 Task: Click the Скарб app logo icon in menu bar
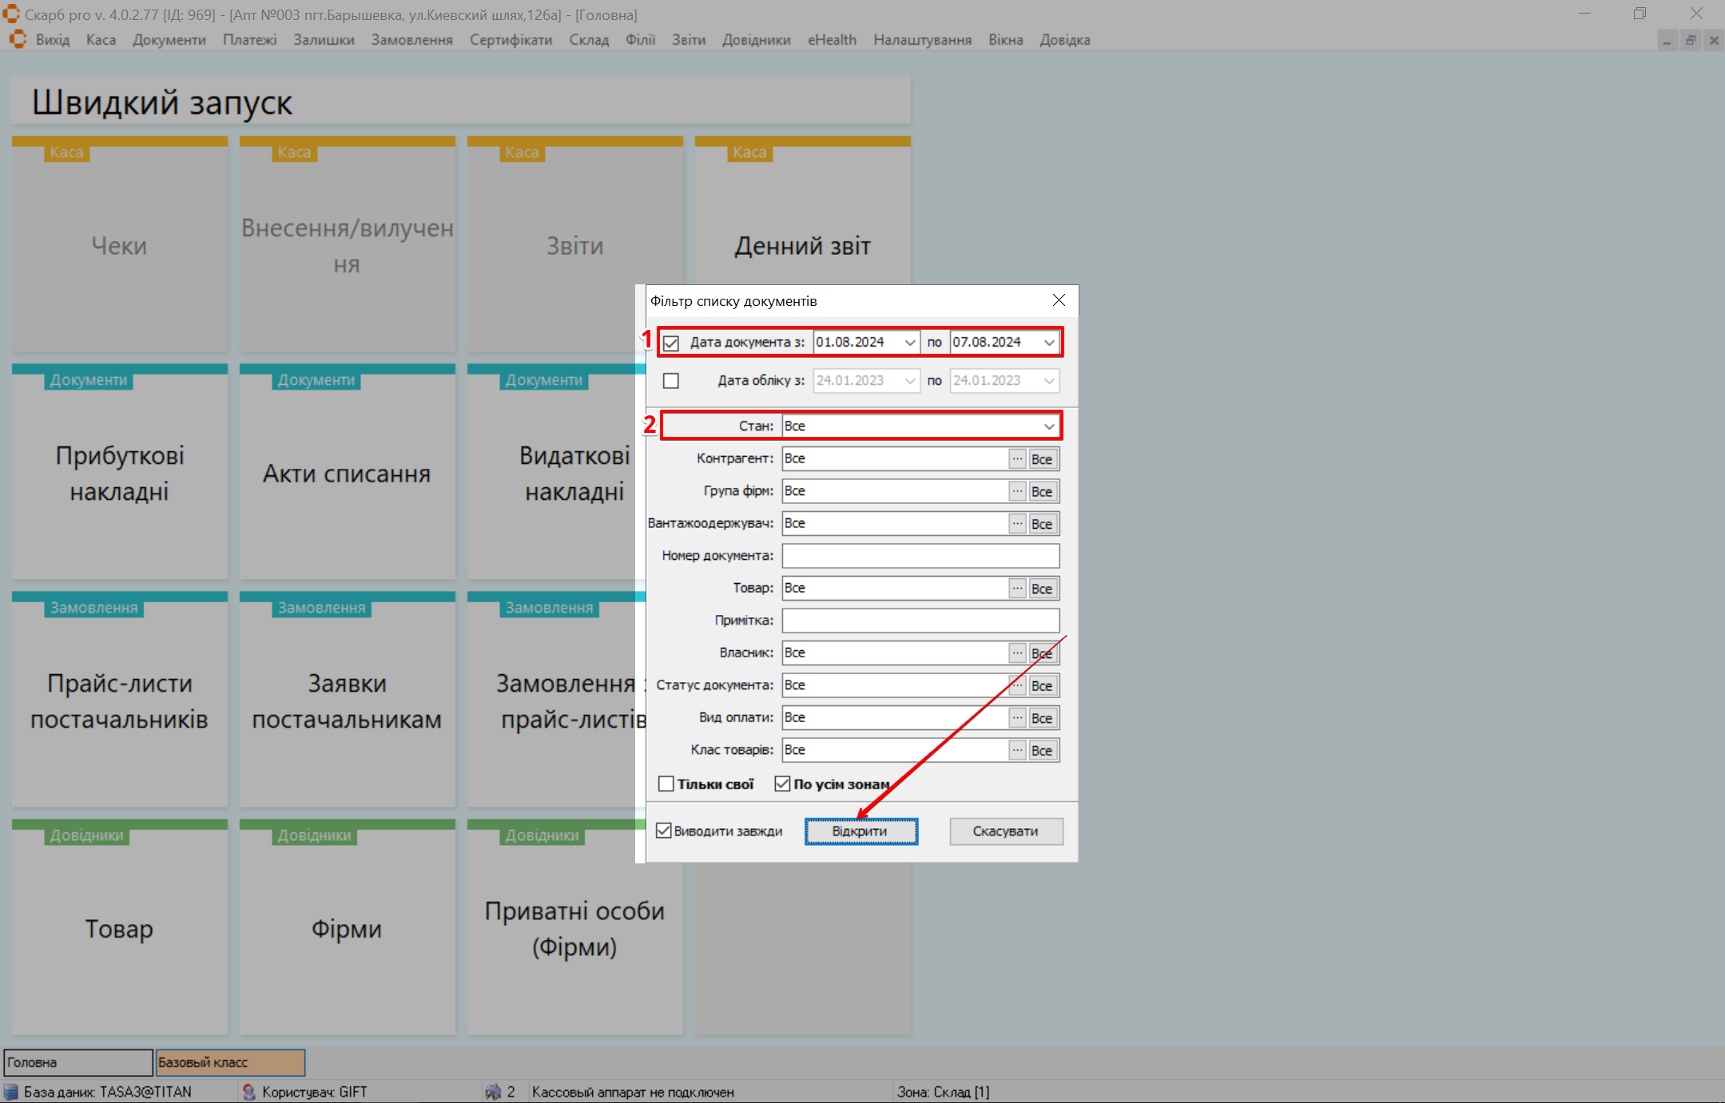tap(18, 39)
